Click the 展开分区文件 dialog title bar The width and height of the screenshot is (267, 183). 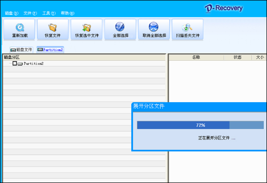[199, 106]
